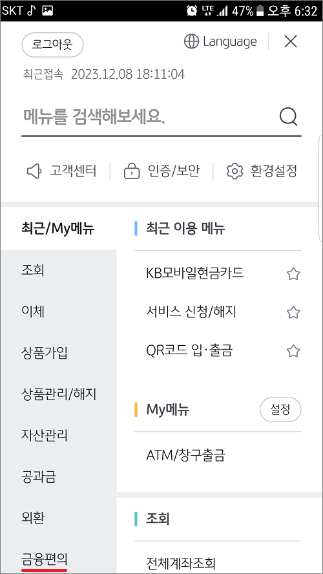Open QR코드 입·출금 menu item

point(189,351)
